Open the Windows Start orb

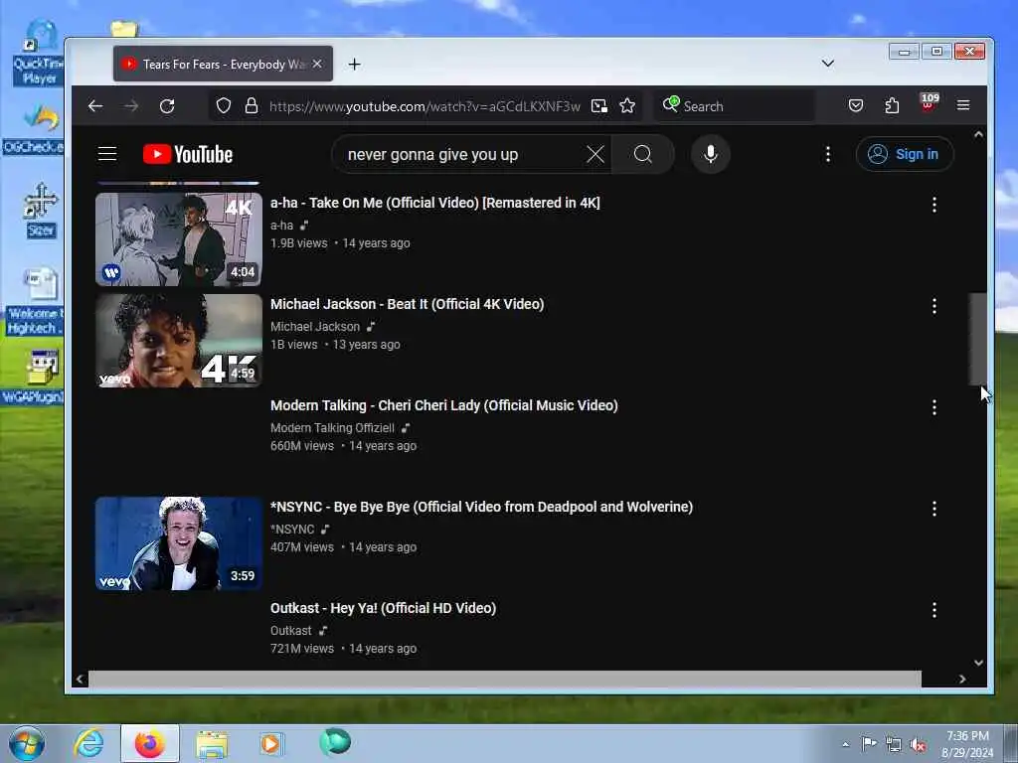[x=27, y=743]
